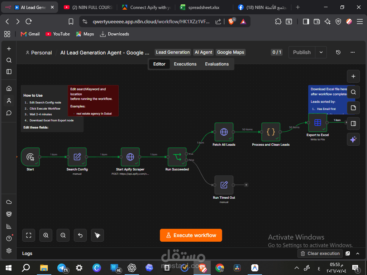Screen dimensions: 367x275
Task: Click the Lead Generation tag
Action: [x=173, y=52]
